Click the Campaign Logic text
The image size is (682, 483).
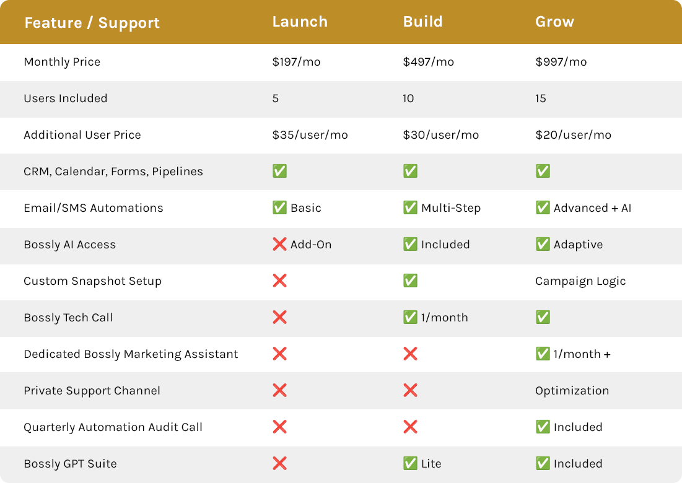pyautogui.click(x=580, y=281)
